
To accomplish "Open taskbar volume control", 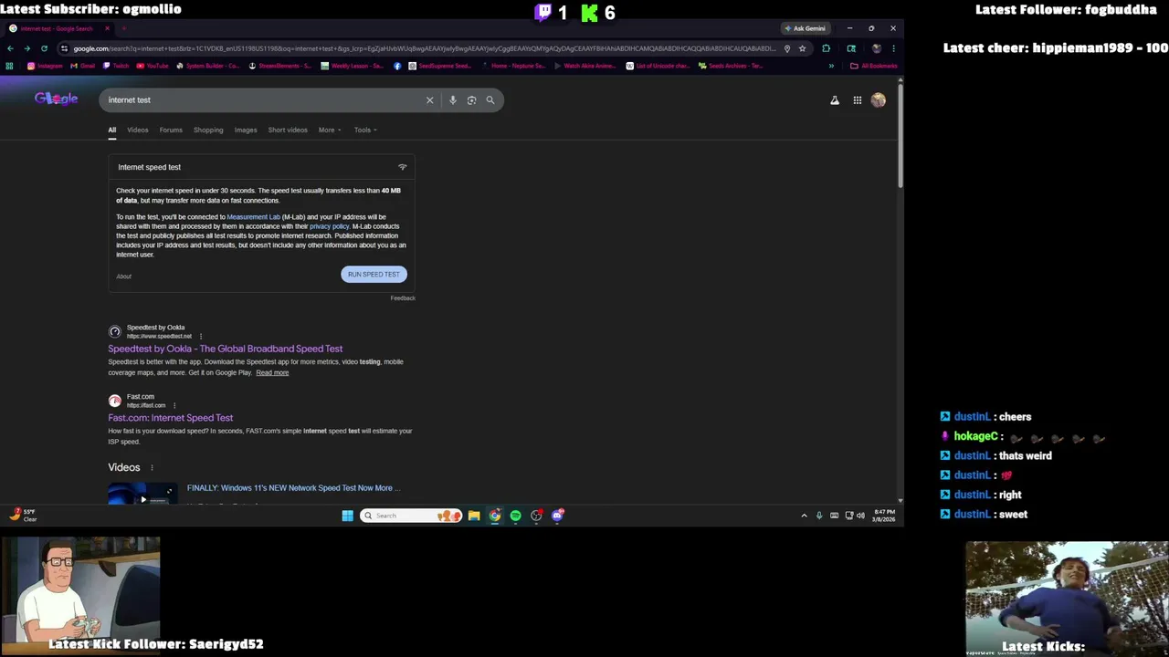I will [860, 516].
